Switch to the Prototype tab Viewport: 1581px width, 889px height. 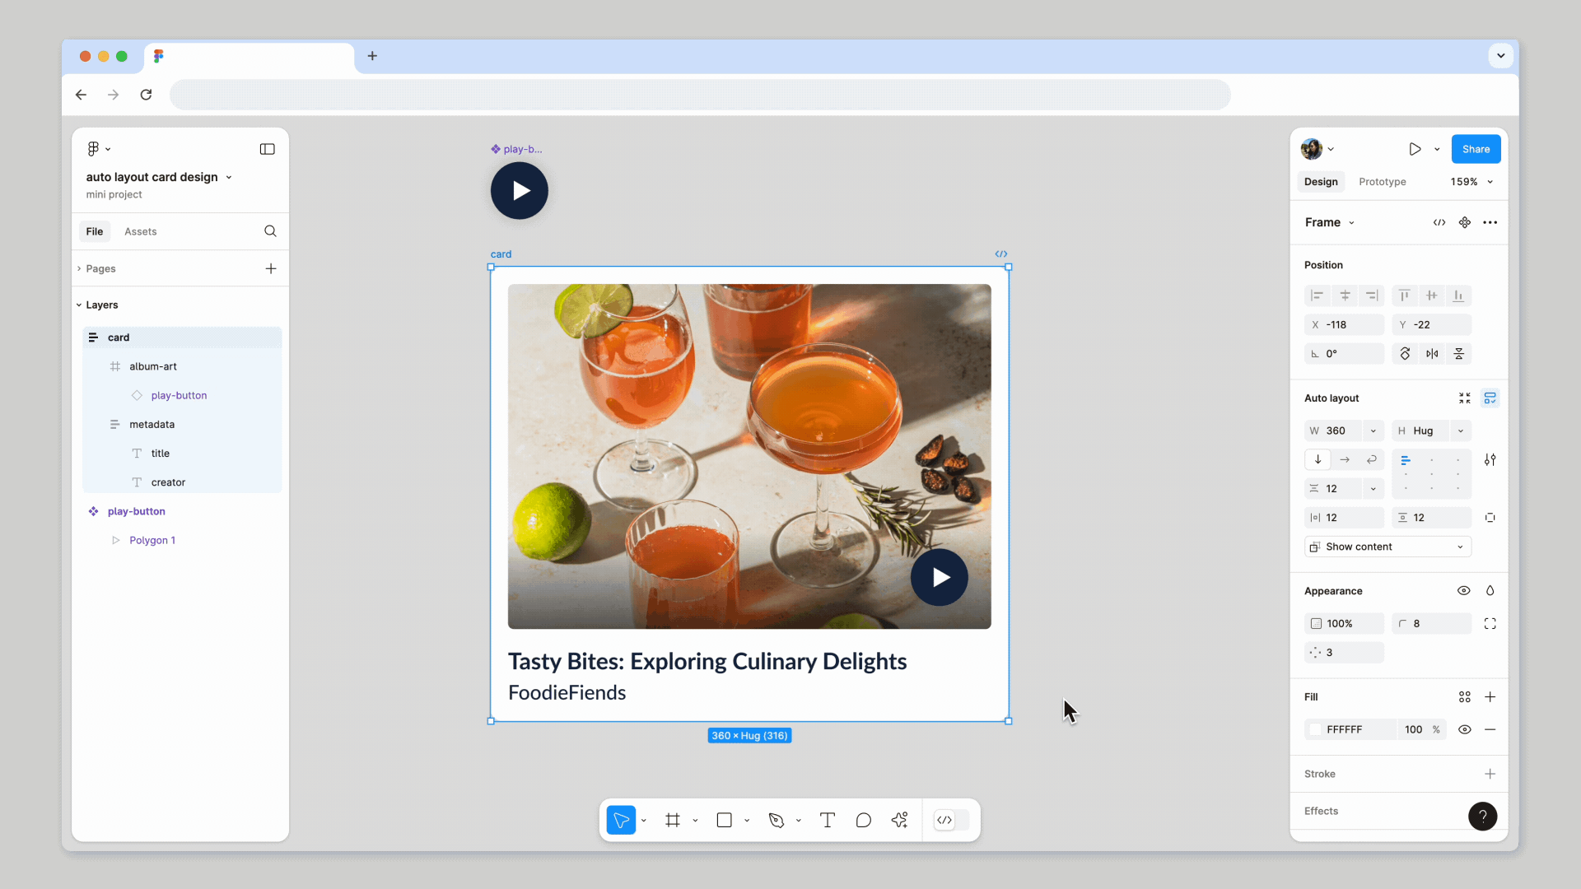tap(1382, 182)
